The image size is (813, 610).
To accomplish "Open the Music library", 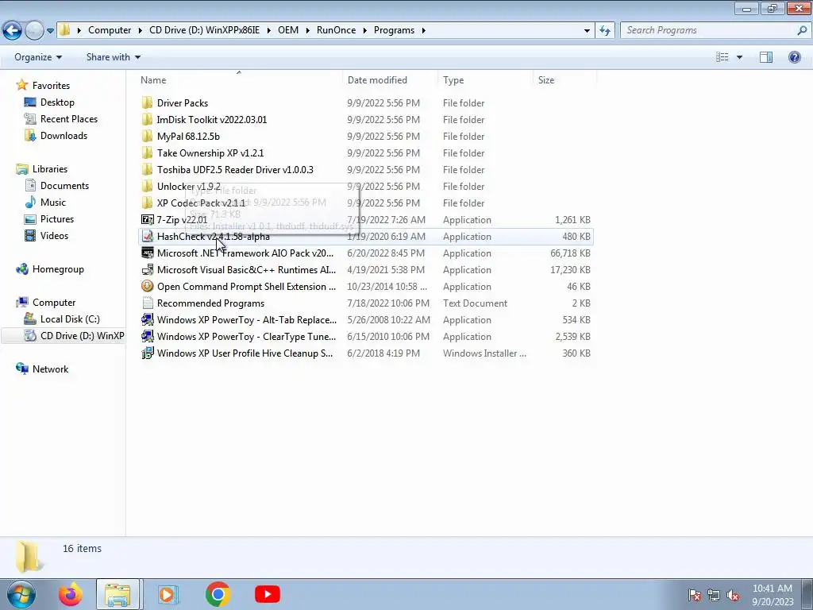I will click(53, 203).
